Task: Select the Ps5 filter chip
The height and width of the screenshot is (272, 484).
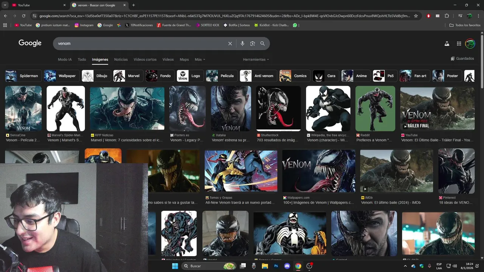Action: coord(385,76)
